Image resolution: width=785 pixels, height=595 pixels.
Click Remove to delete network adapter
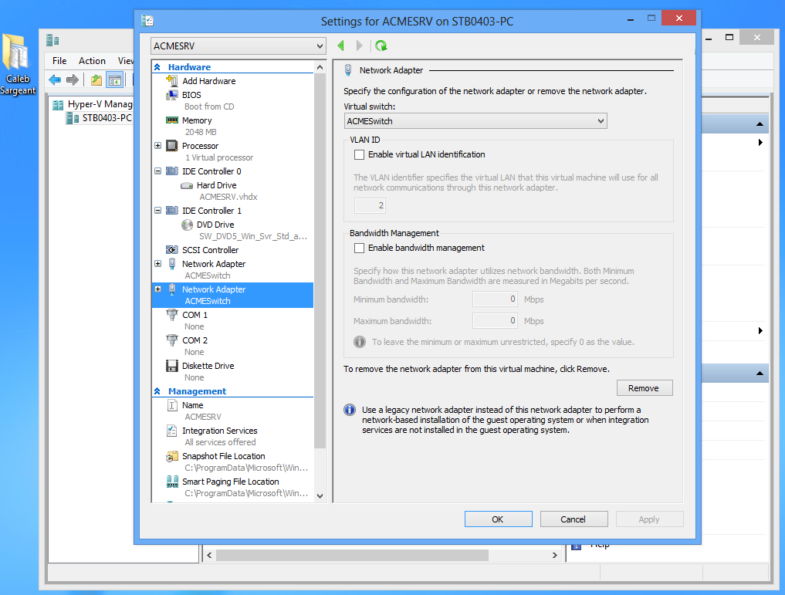pos(645,388)
